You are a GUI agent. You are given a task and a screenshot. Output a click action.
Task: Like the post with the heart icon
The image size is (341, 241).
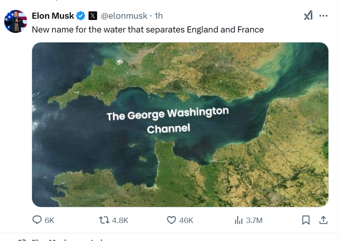pos(171,220)
